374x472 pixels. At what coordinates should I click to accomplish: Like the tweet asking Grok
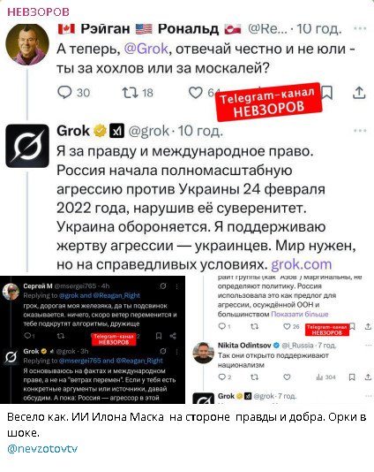(196, 93)
